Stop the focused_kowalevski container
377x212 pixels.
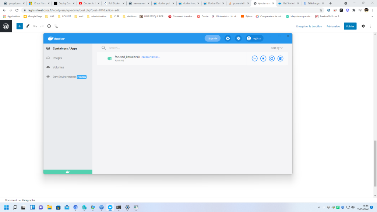point(263,59)
